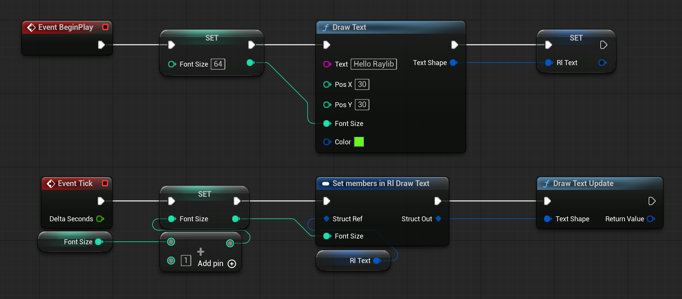Click the blue output pin of the Rl Text SET node

[602, 62]
